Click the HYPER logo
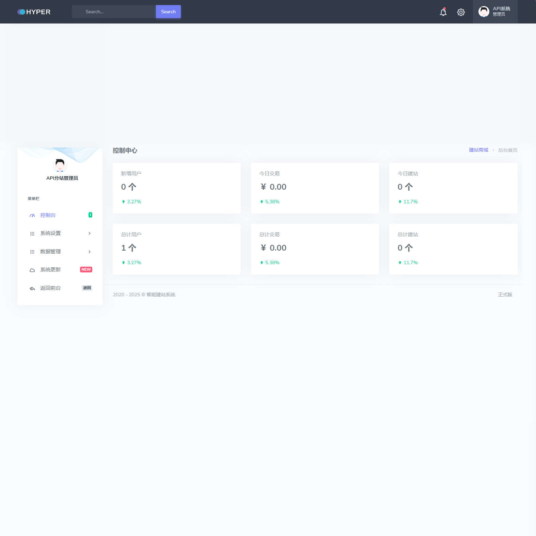The width and height of the screenshot is (536, 536). [x=34, y=12]
